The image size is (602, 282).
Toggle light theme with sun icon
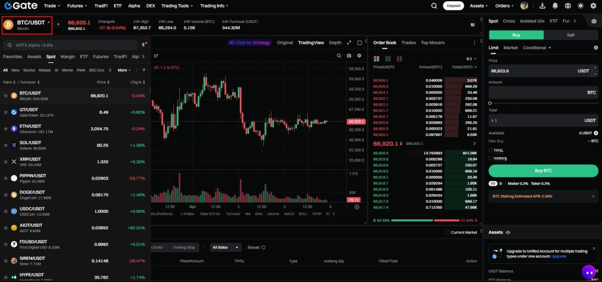580,6
